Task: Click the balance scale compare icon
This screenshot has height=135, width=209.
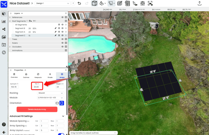Action: (143, 3)
